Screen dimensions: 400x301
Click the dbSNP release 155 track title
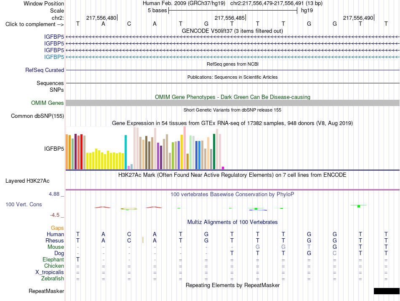232,110
